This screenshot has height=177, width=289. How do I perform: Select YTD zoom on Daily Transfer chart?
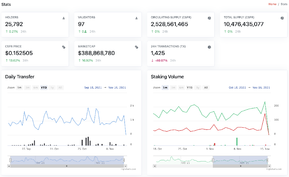(x=44, y=88)
